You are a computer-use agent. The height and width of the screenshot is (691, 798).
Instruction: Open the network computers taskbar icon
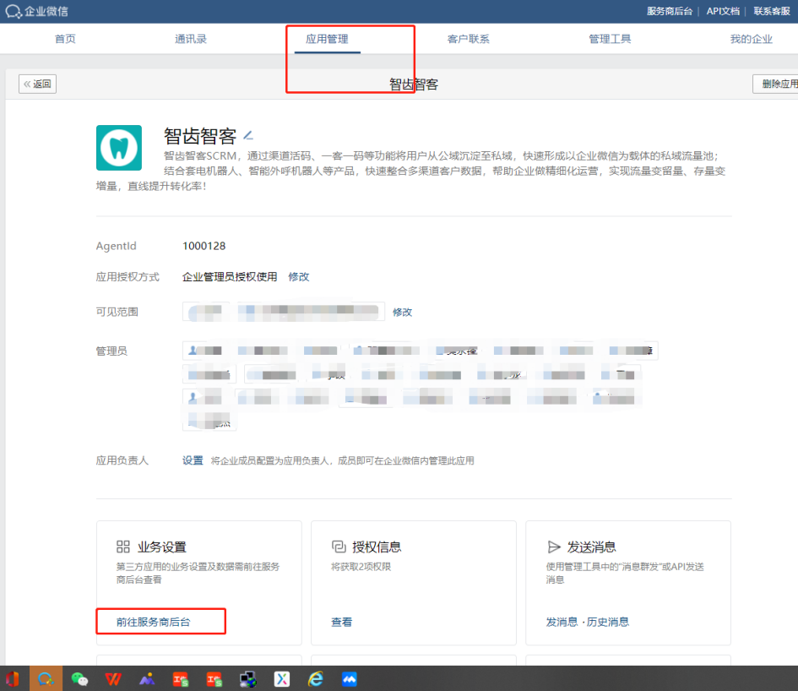(x=248, y=679)
